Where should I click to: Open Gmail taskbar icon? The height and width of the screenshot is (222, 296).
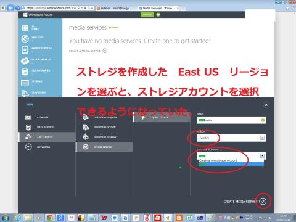click(x=72, y=218)
